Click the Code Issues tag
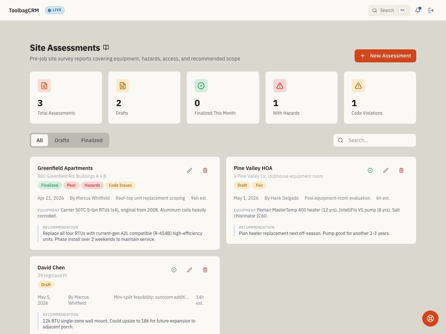 pos(120,185)
